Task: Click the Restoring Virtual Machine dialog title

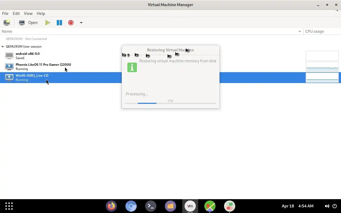Action: (x=170, y=50)
